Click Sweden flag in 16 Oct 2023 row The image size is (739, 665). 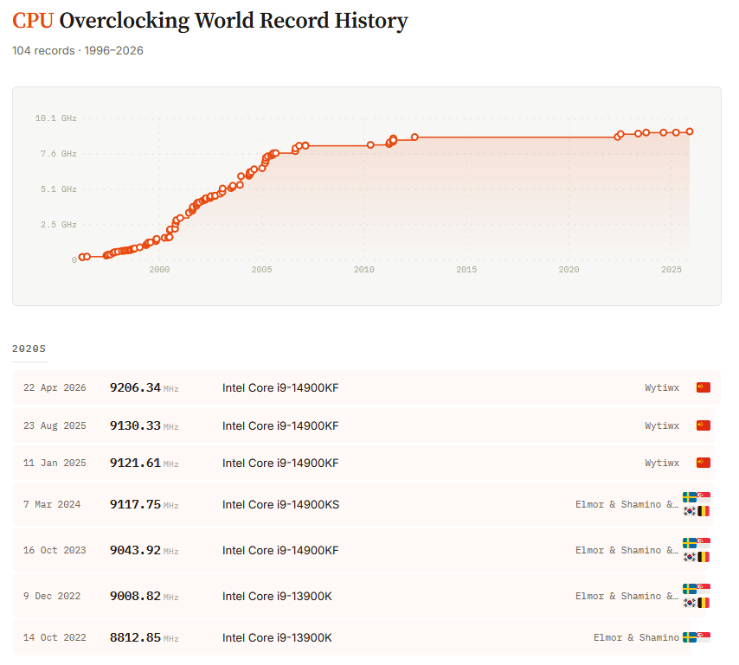pos(690,543)
